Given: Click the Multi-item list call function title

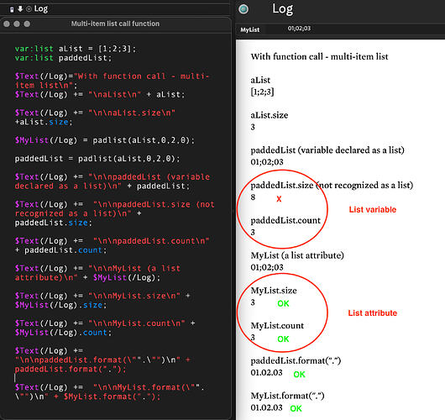Looking at the screenshot, I should [115, 24].
